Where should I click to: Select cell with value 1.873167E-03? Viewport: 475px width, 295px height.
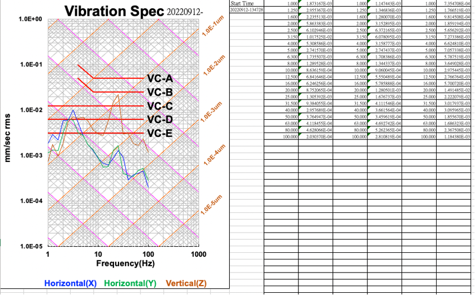pos(315,3)
